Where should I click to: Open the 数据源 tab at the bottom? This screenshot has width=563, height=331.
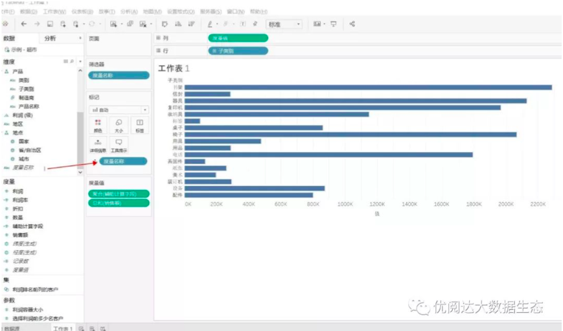tap(12, 328)
